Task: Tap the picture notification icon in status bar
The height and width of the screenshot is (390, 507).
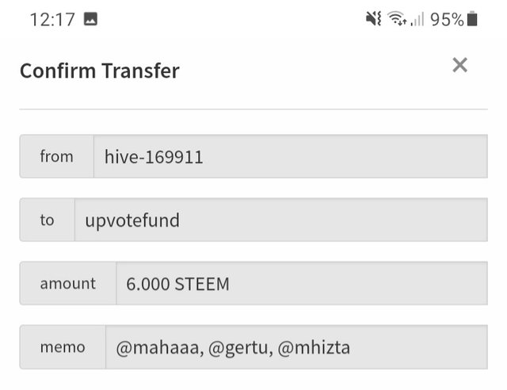Action: tap(90, 19)
